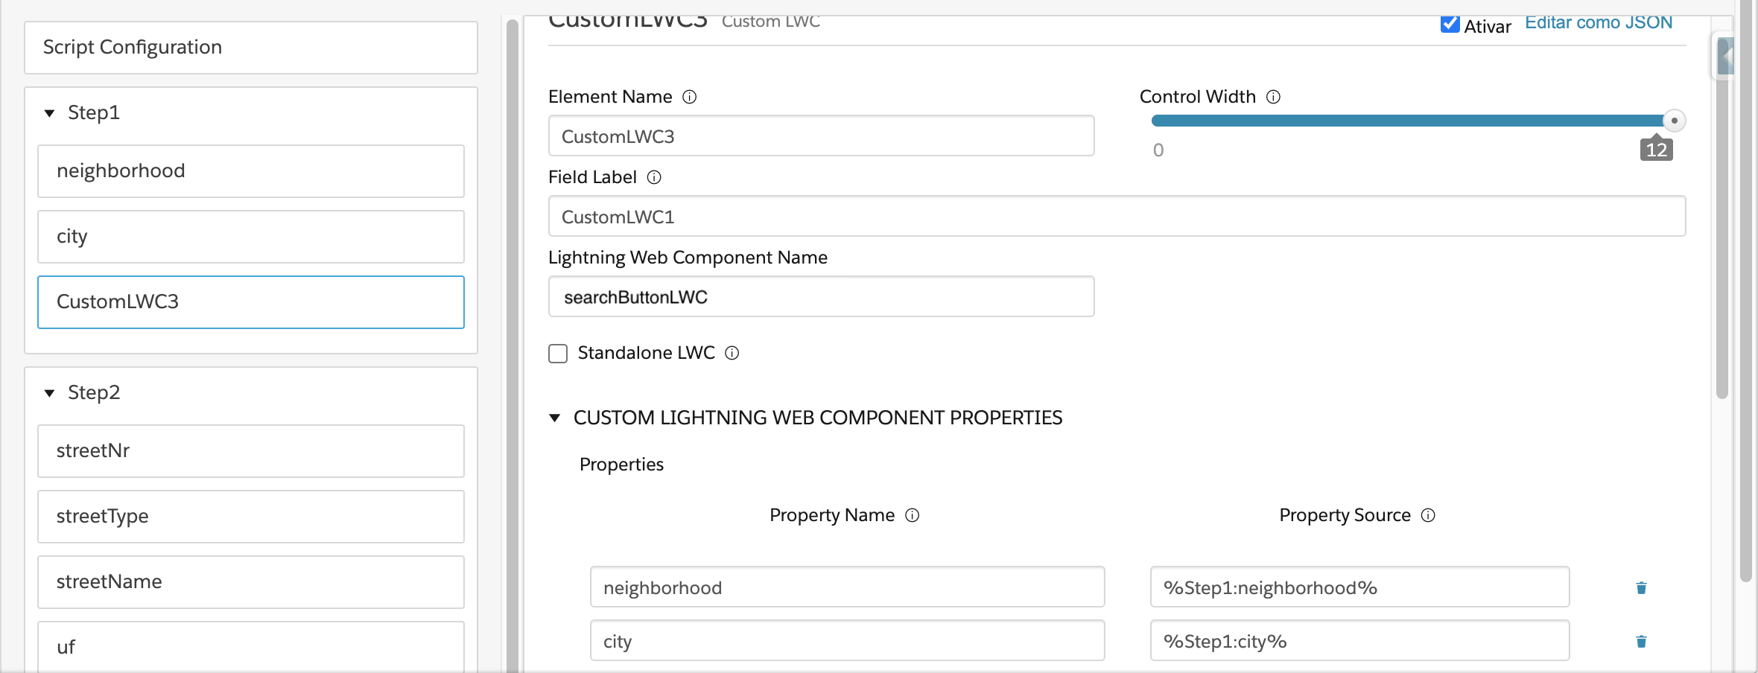Click info icon beside Standalone LWC
This screenshot has width=1758, height=673.
point(732,353)
